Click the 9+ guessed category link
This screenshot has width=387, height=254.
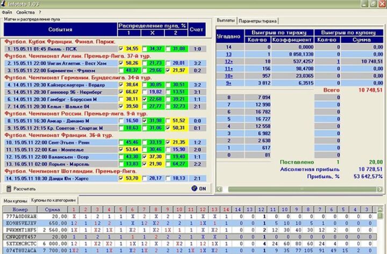(x=228, y=83)
